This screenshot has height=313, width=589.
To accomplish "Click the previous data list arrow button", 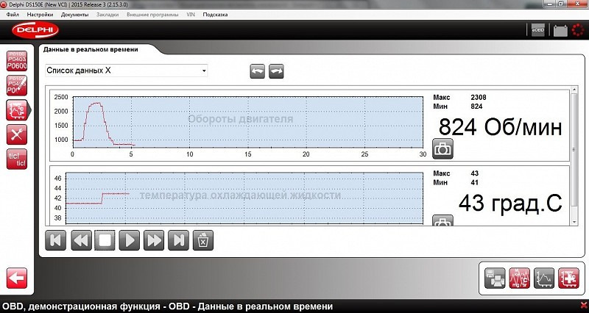I will [x=257, y=71].
